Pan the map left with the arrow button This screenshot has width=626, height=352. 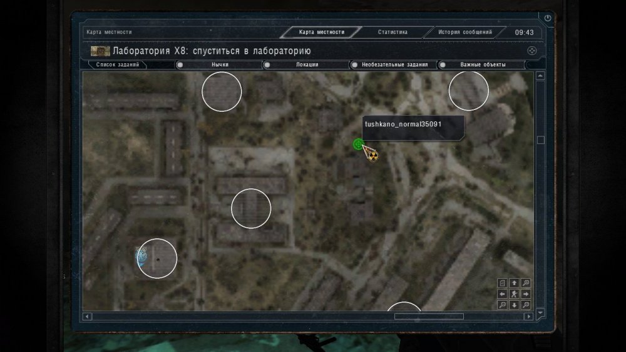pos(502,294)
